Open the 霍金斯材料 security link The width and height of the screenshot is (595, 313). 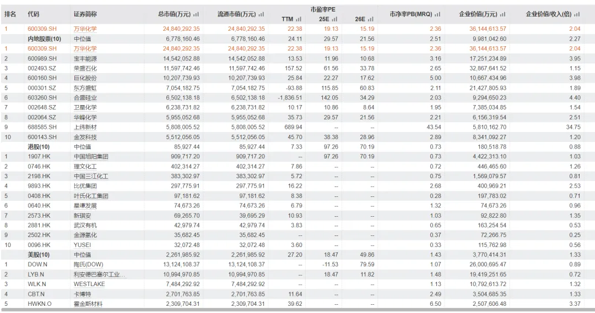point(88,304)
